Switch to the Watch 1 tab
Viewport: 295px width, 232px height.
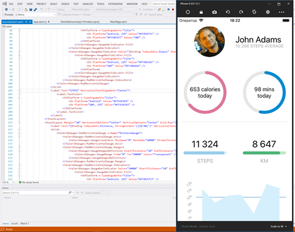click(x=25, y=223)
